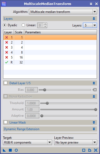Image resolution: width=100 pixels, height=154 pixels.
Task: Click the Parameters column header
Action: 60,32
